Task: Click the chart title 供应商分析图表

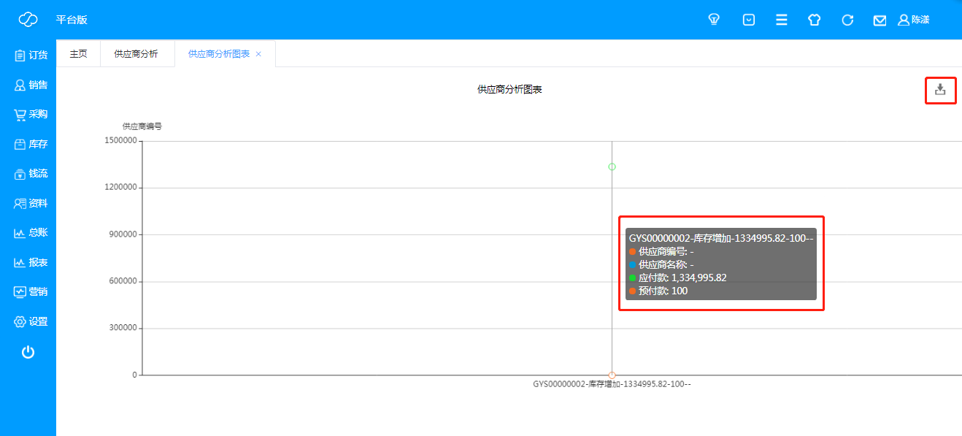Action: [509, 89]
